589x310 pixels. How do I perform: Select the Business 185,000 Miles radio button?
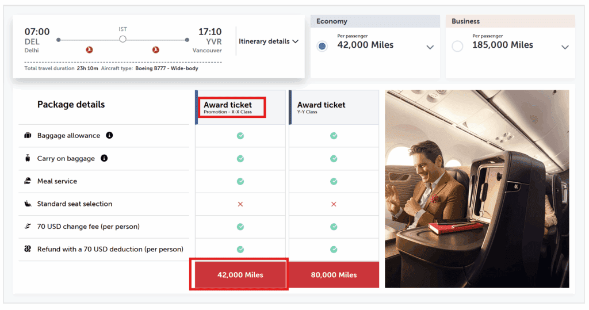point(457,46)
